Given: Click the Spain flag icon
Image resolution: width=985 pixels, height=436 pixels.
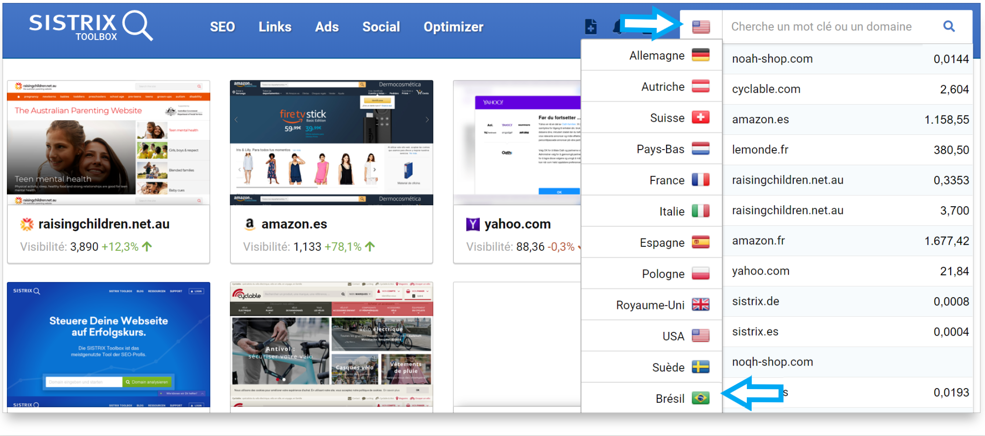Looking at the screenshot, I should [701, 242].
